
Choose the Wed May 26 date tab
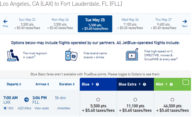pyautogui.click(x=130, y=24)
